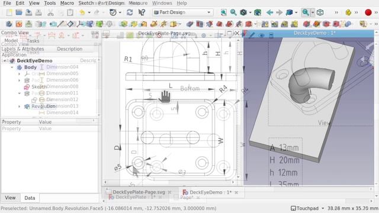Click the Draw style icon
The width and height of the screenshot is (379, 213).
[243, 12]
